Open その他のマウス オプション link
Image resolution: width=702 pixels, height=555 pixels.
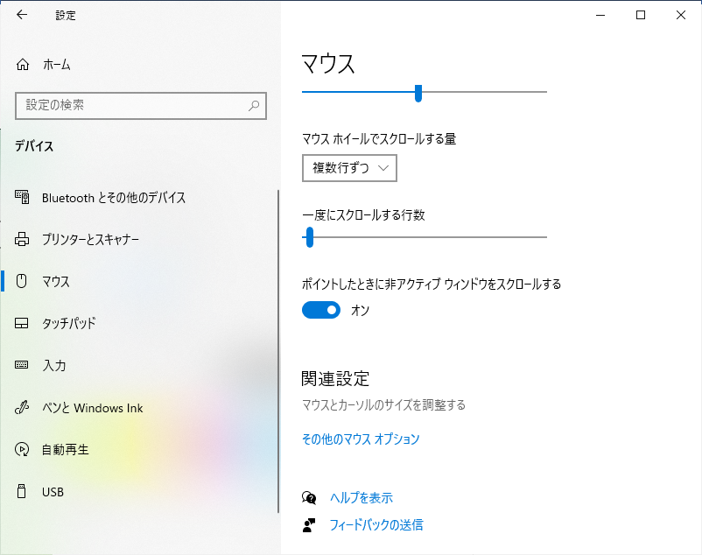point(361,439)
